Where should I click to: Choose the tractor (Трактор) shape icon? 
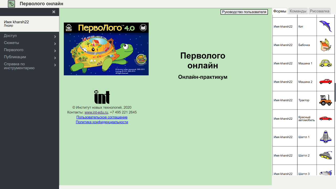[x=325, y=100]
